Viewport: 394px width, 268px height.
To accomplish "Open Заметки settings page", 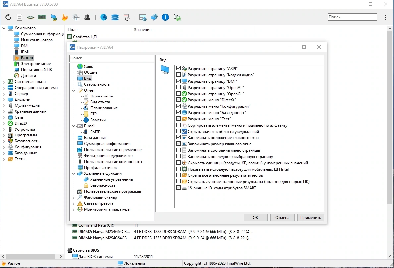I will [98, 120].
